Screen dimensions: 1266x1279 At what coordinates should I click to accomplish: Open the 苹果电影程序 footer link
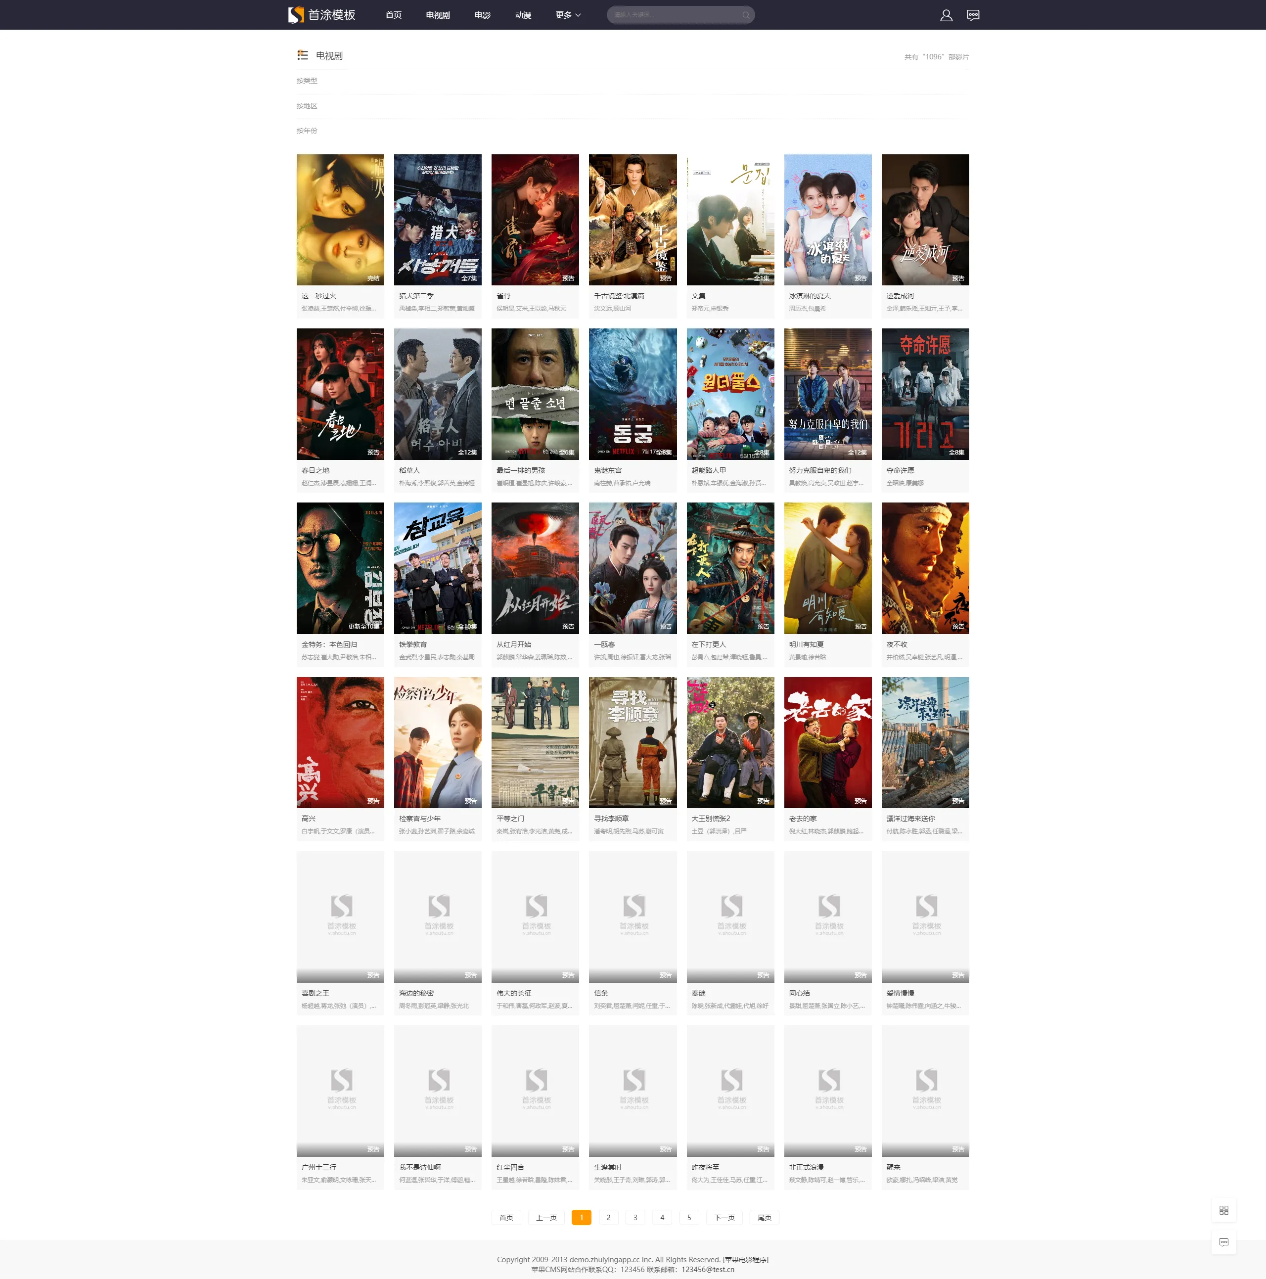746,1260
